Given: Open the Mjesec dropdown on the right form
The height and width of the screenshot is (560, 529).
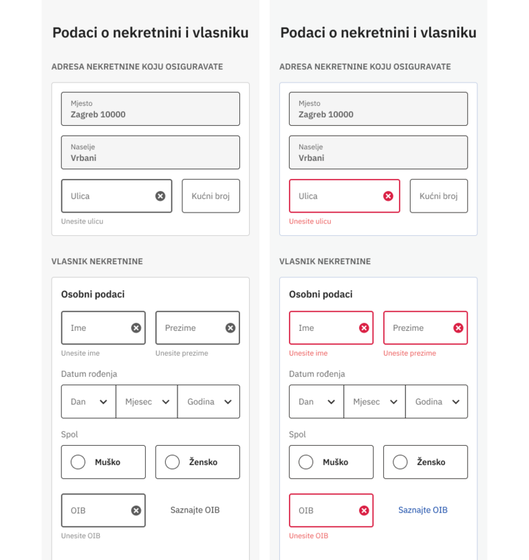Looking at the screenshot, I should click(x=374, y=401).
